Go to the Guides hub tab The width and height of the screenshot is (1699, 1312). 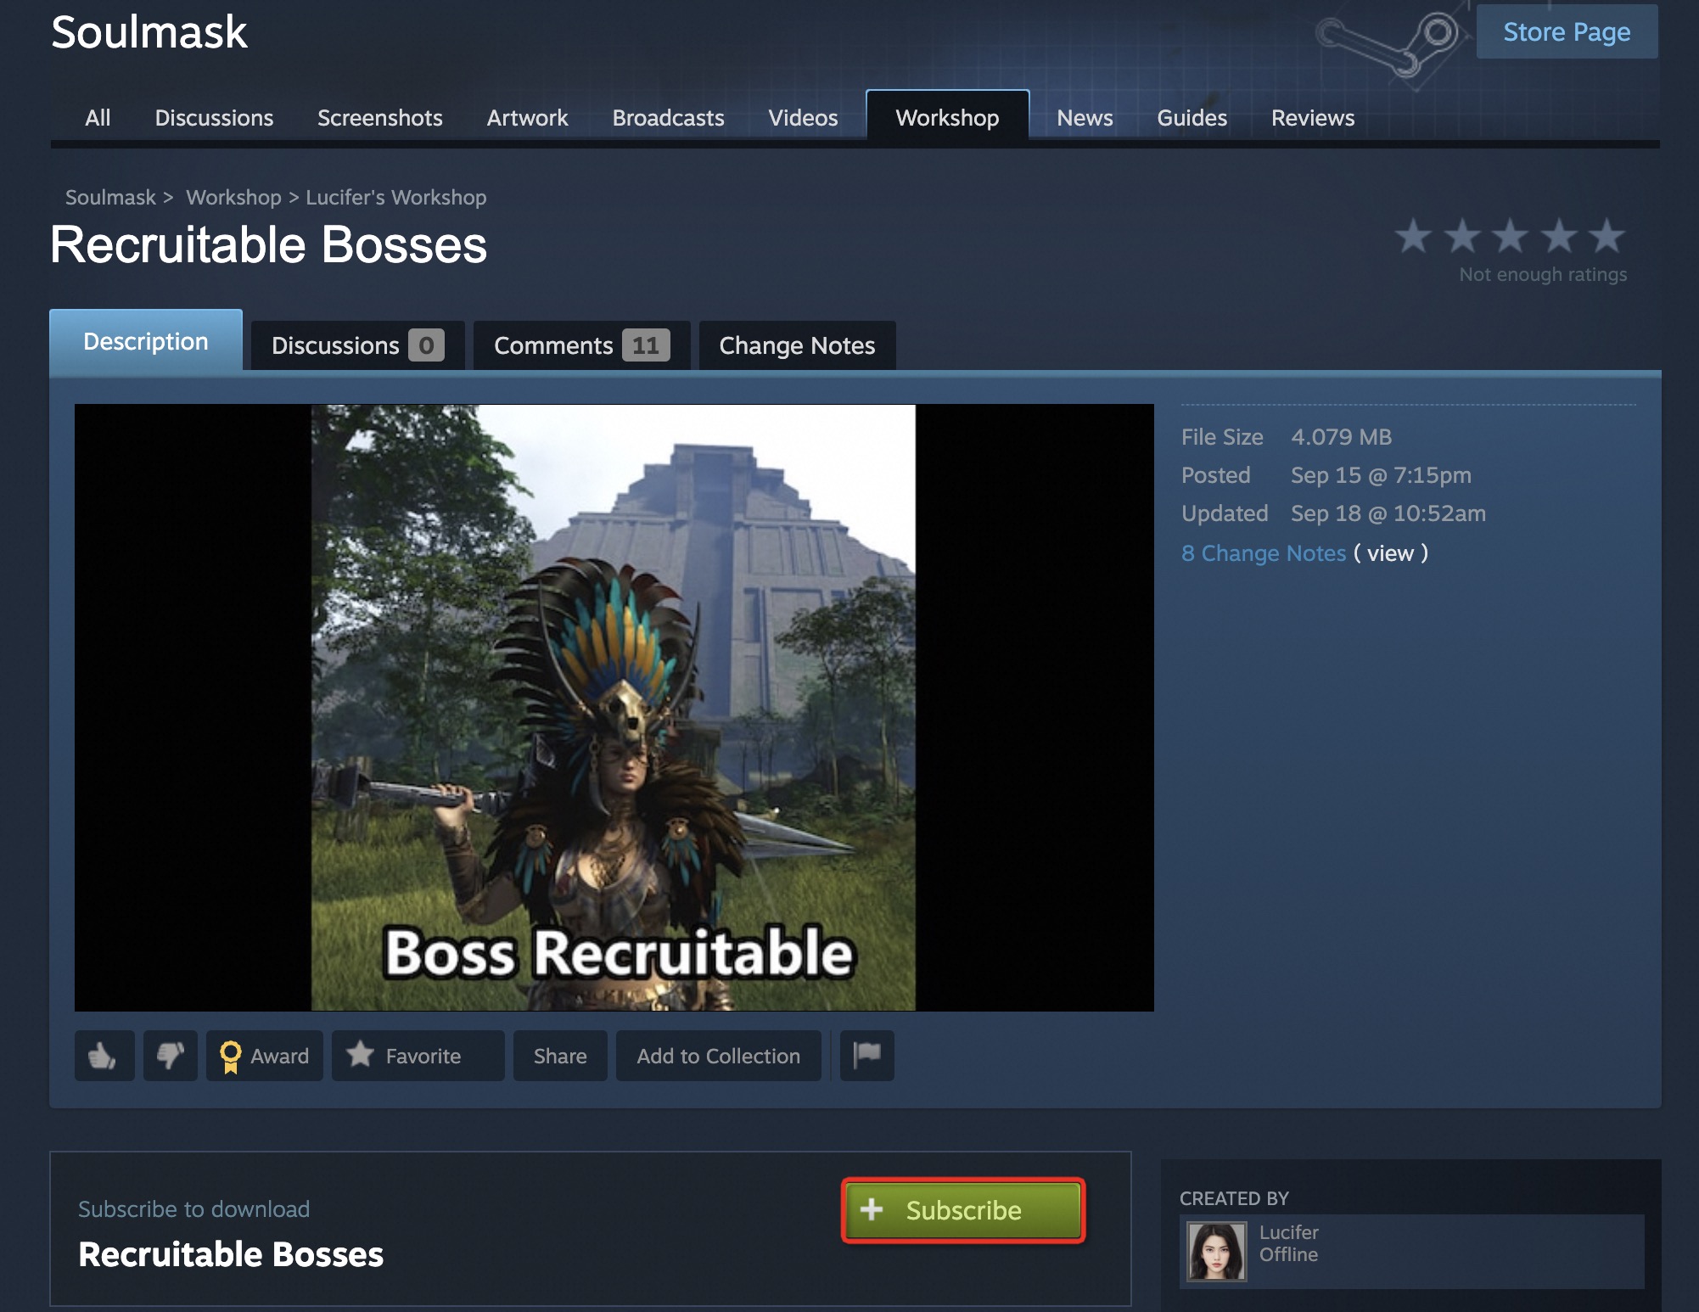pyautogui.click(x=1191, y=118)
